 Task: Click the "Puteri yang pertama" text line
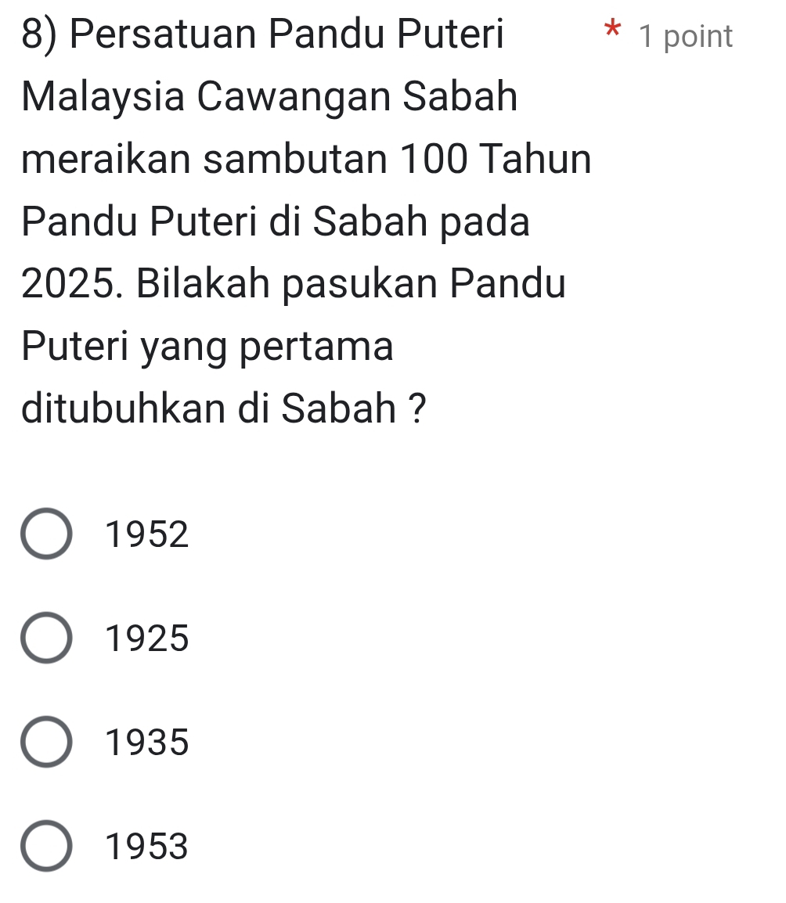coord(208,348)
